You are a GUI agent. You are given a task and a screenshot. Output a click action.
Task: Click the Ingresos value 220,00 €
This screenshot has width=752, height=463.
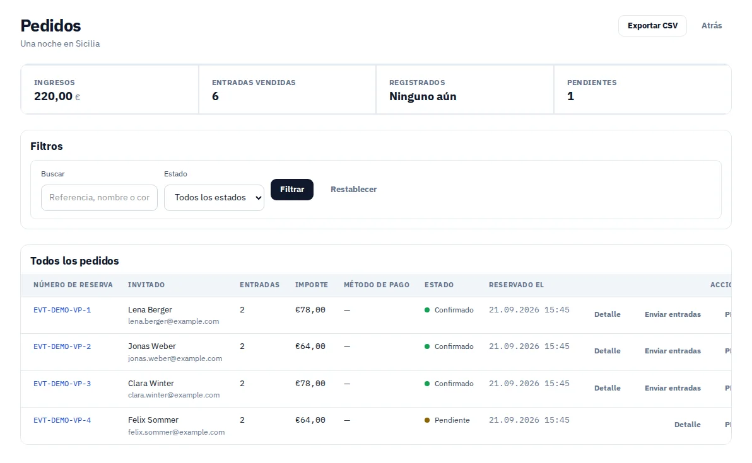57,96
